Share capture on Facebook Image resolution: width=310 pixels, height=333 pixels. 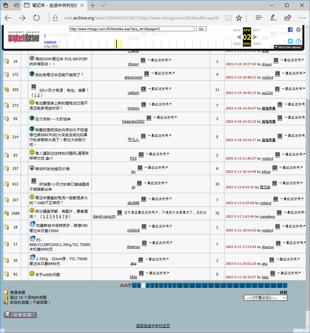point(290,30)
